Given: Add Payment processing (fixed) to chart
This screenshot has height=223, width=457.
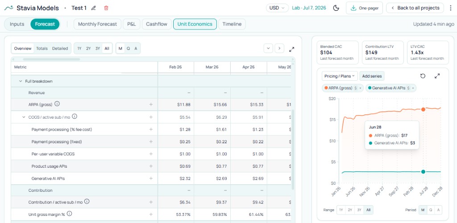Looking at the screenshot, I should pos(151,141).
